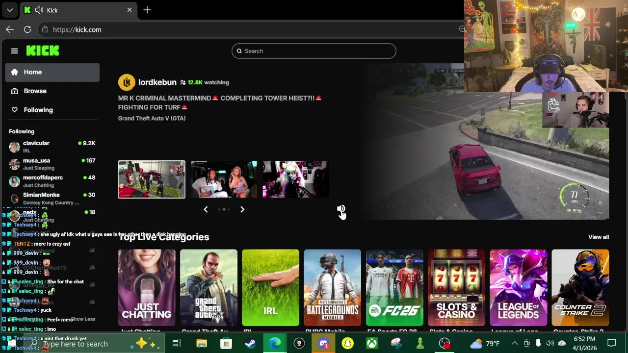The image size is (628, 353).
Task: Open Snapchat from taskbar
Action: coord(348,344)
